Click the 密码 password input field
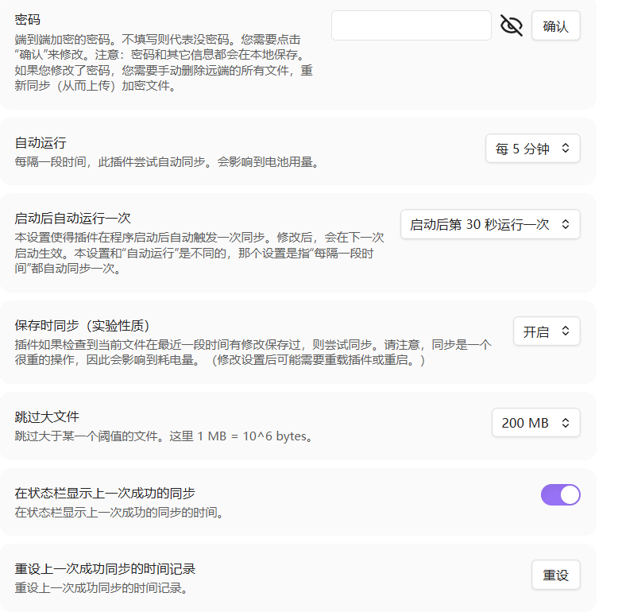 tap(411, 25)
